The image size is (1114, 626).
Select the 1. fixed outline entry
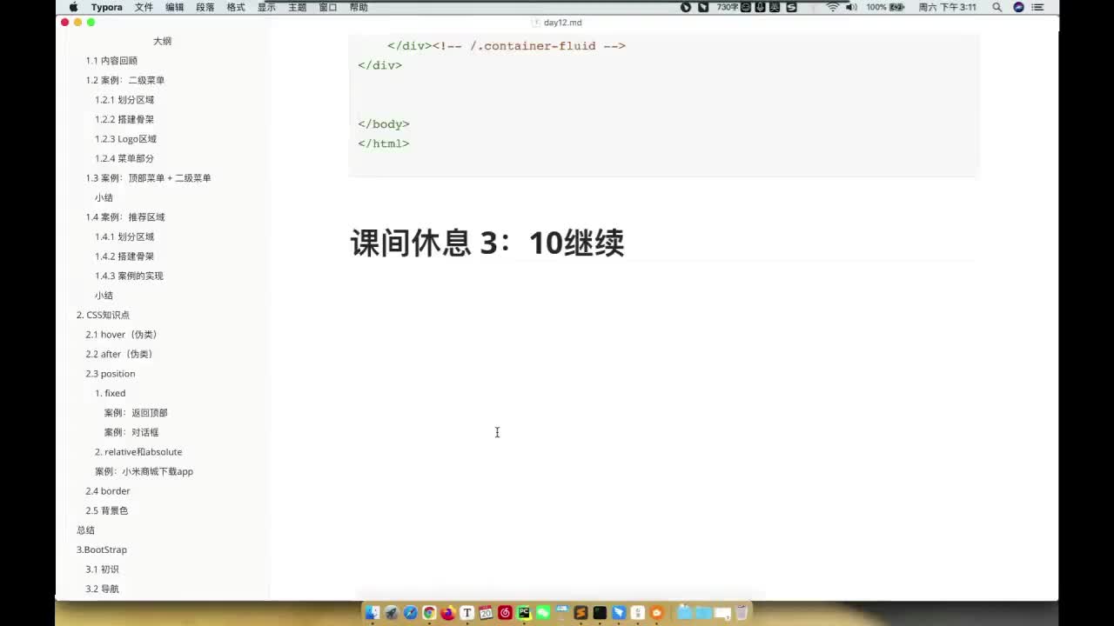tap(111, 393)
